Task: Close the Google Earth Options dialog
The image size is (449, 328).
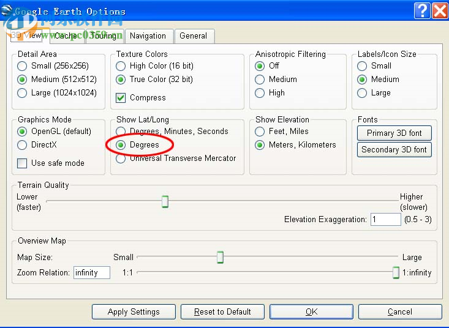Action: pos(440,11)
